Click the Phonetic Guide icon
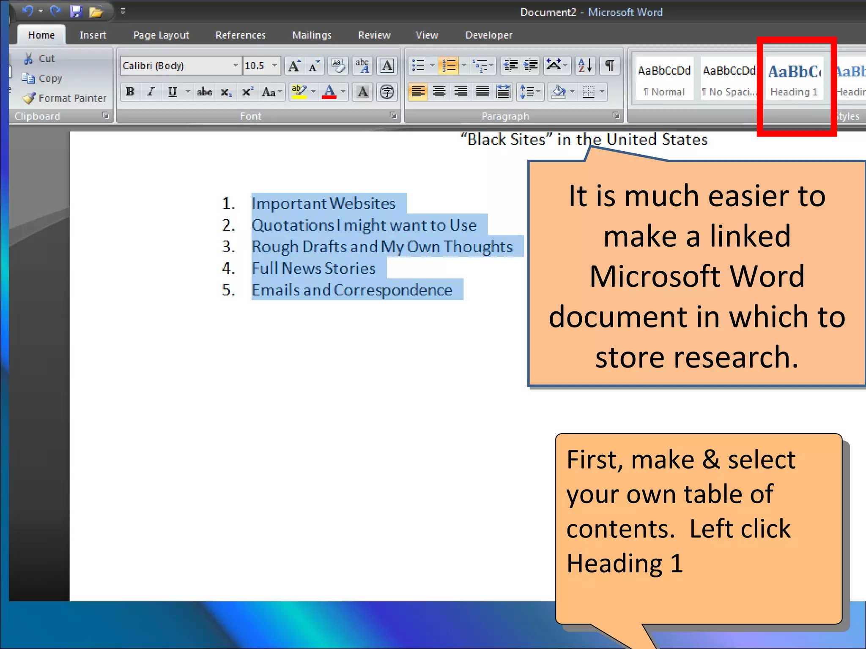 click(x=363, y=66)
